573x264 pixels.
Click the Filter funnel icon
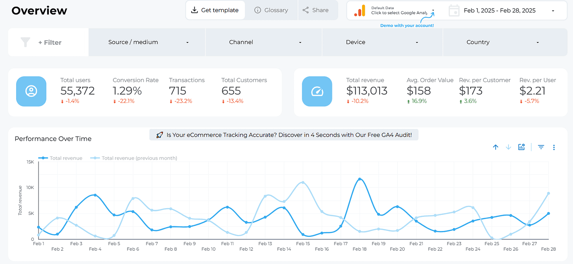click(x=25, y=42)
